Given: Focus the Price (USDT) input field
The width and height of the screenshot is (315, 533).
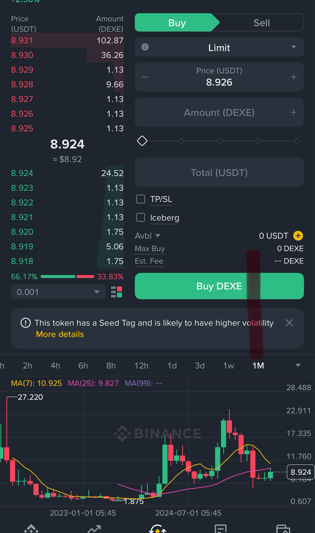Looking at the screenshot, I should 219,77.
